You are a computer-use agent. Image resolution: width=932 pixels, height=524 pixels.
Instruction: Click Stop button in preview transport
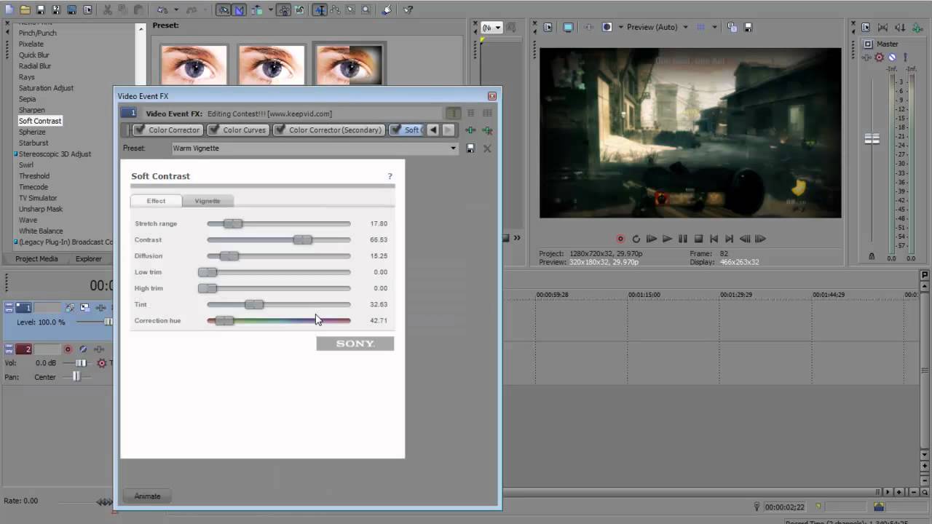coord(698,239)
